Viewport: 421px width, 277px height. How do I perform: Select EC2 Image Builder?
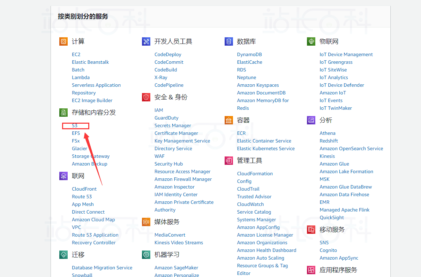tap(92, 100)
